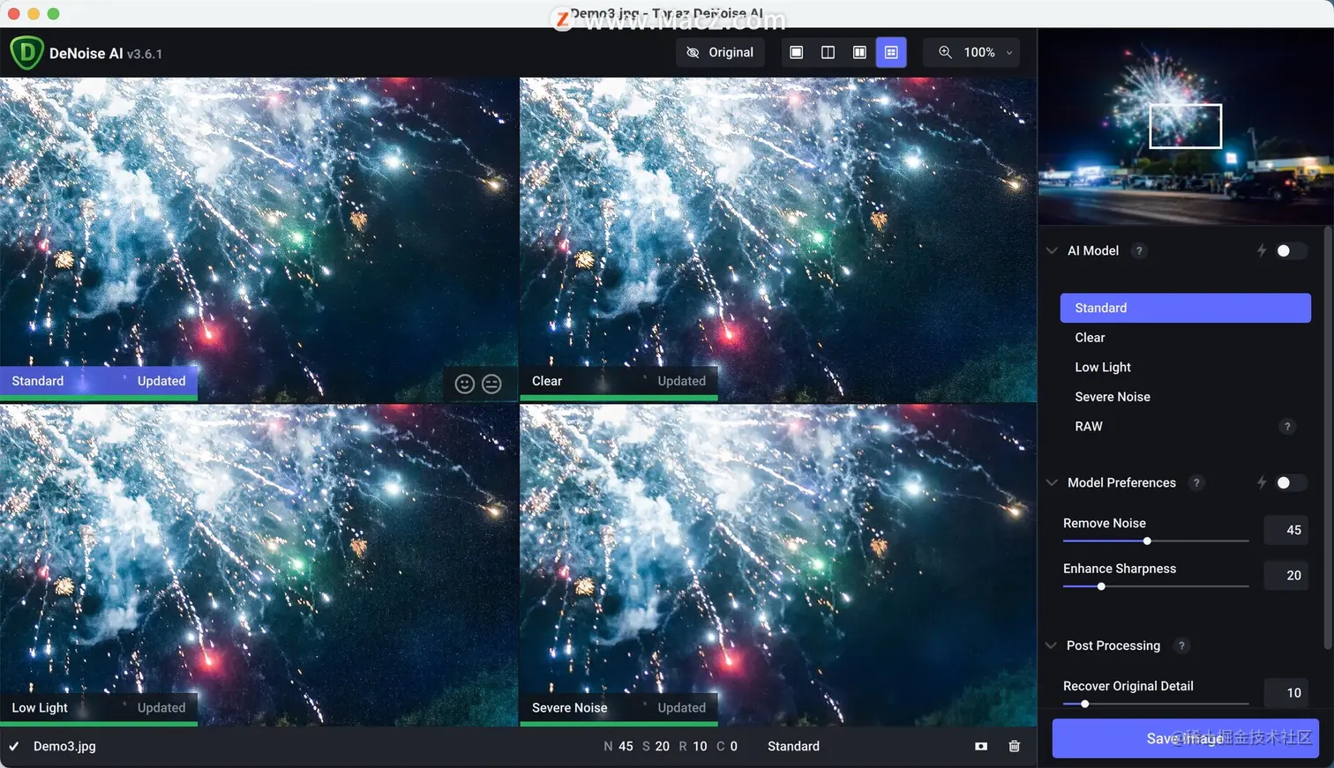Collapse the Post Processing section
The image size is (1334, 768).
point(1051,645)
